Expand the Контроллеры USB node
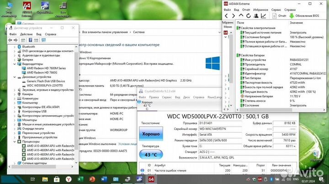This screenshot has width=329, height=184. [15, 112]
